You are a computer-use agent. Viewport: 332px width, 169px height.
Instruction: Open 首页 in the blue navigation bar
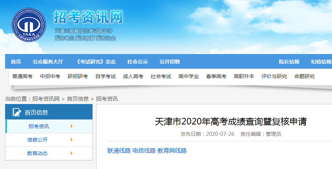click(x=16, y=62)
